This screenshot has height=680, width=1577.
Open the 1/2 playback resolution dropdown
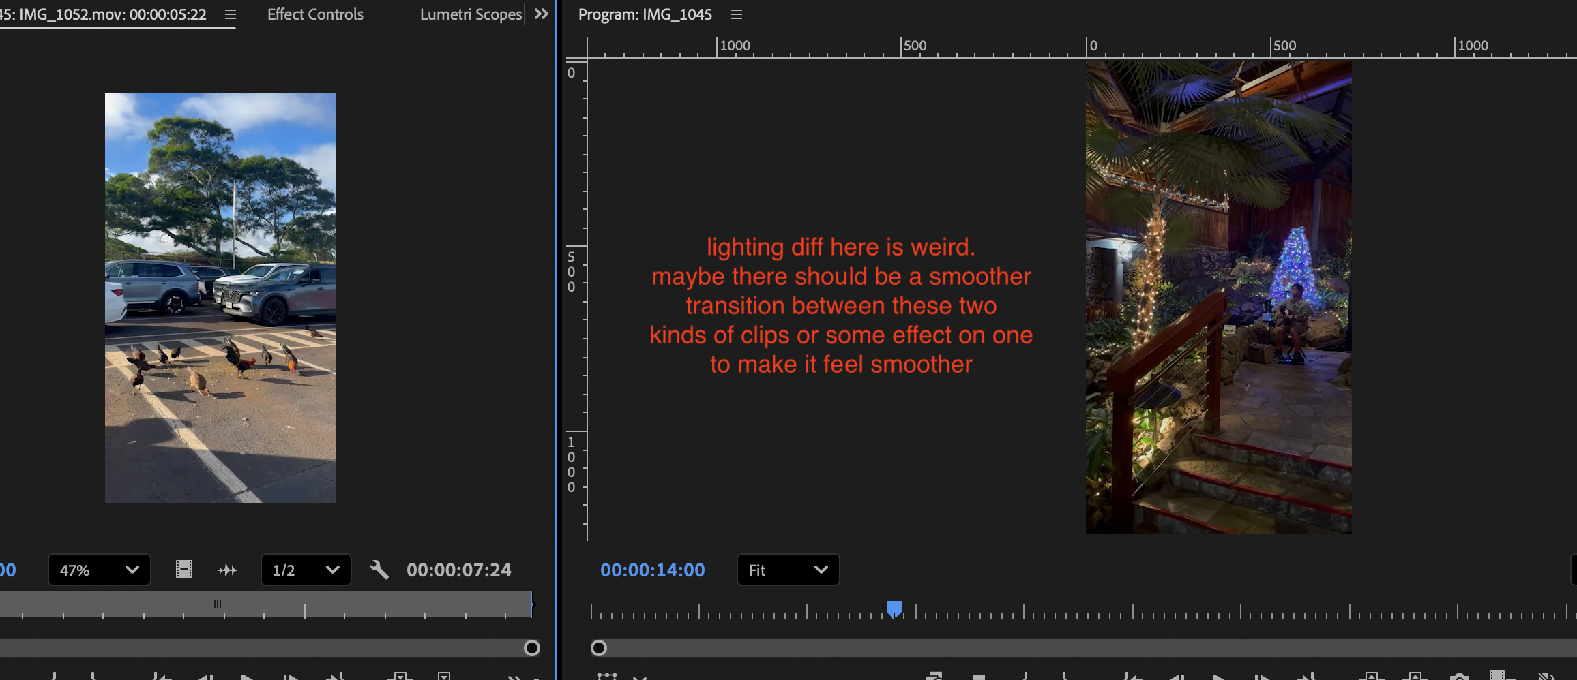tap(306, 570)
